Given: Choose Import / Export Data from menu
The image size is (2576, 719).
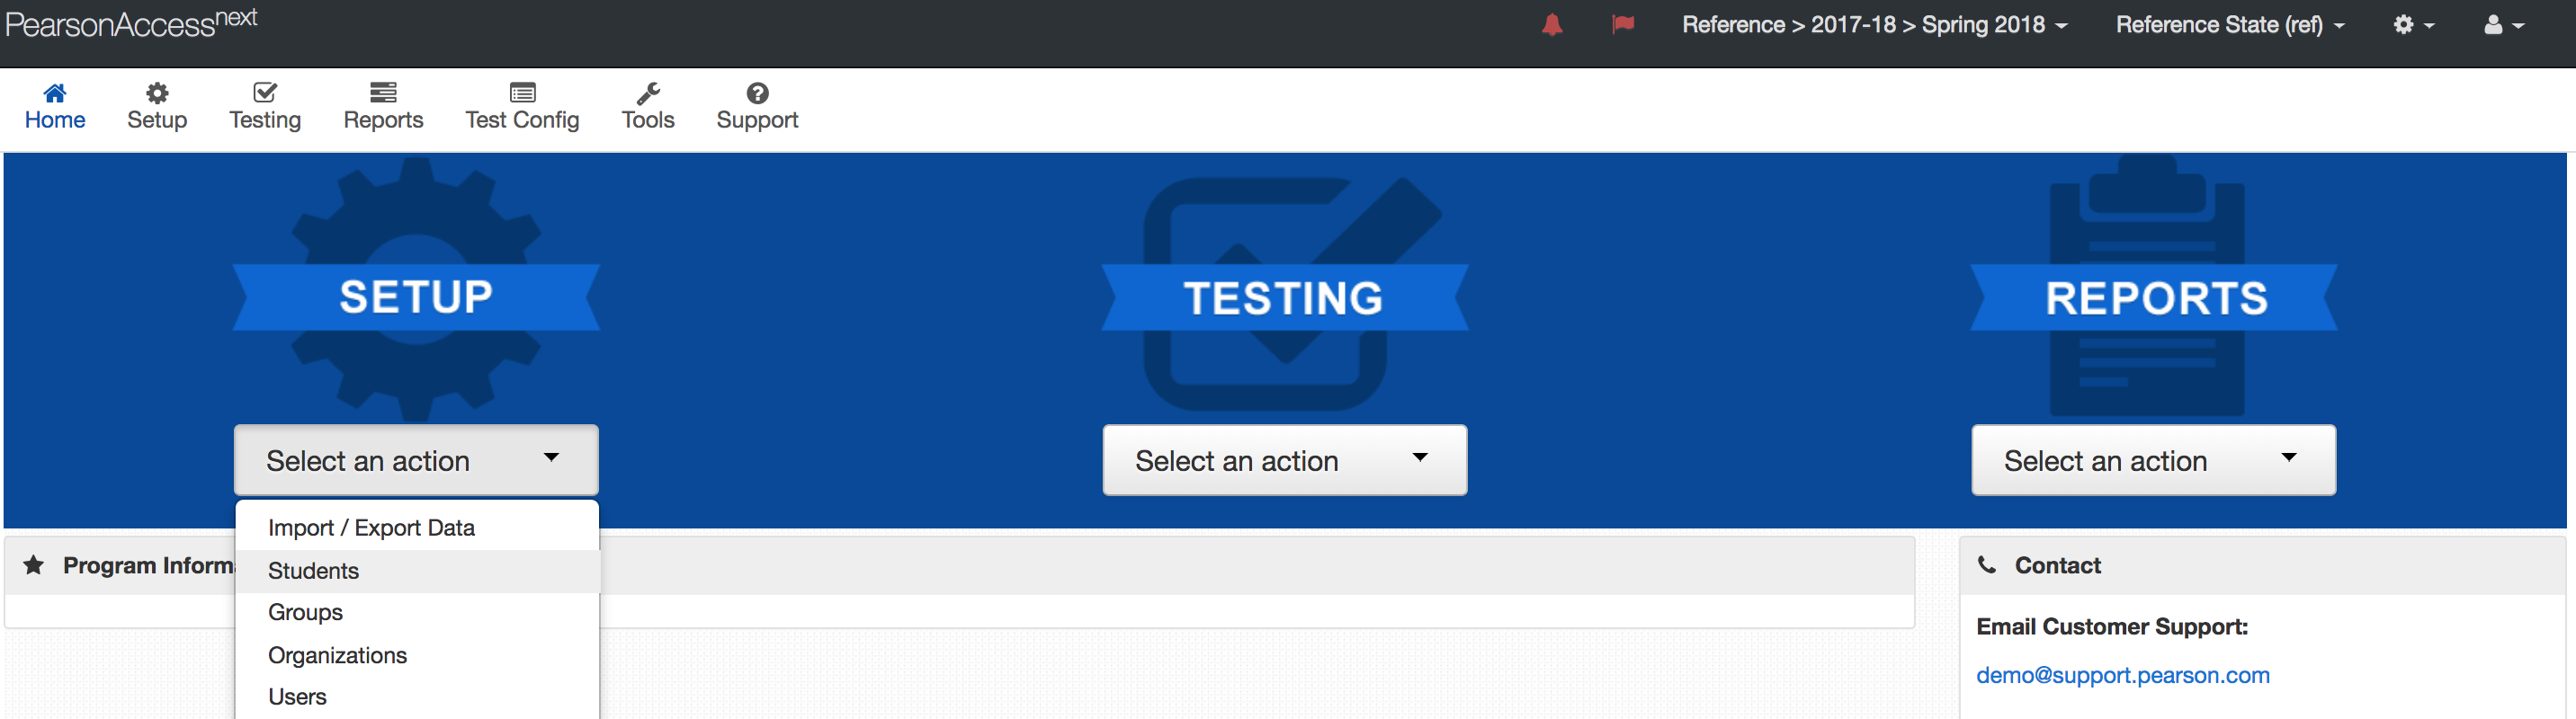Looking at the screenshot, I should tap(371, 528).
